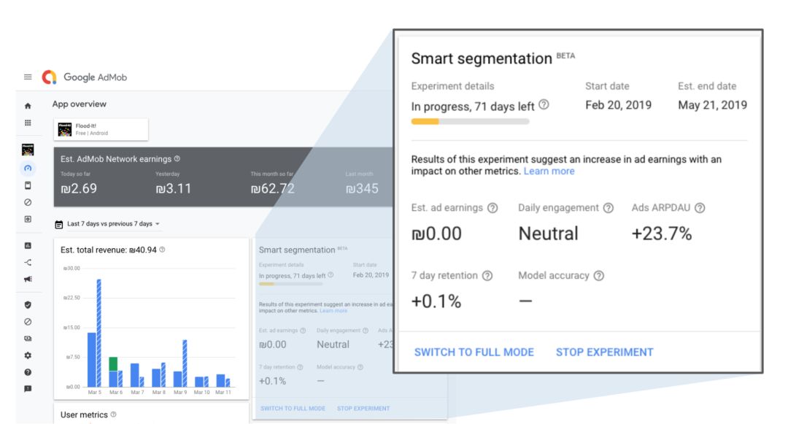Select the Flood-It! Free Android app card

101,130
